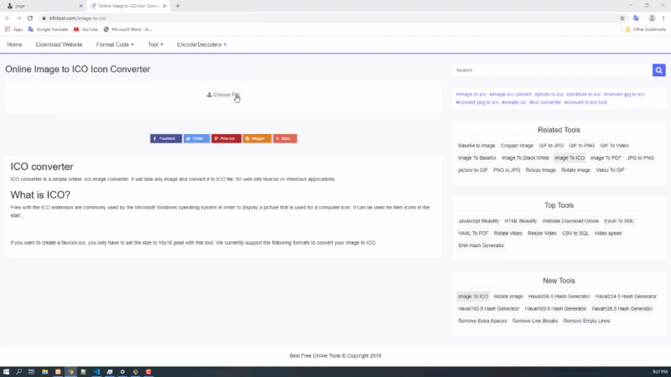Click the Choose File upload button

tap(223, 95)
